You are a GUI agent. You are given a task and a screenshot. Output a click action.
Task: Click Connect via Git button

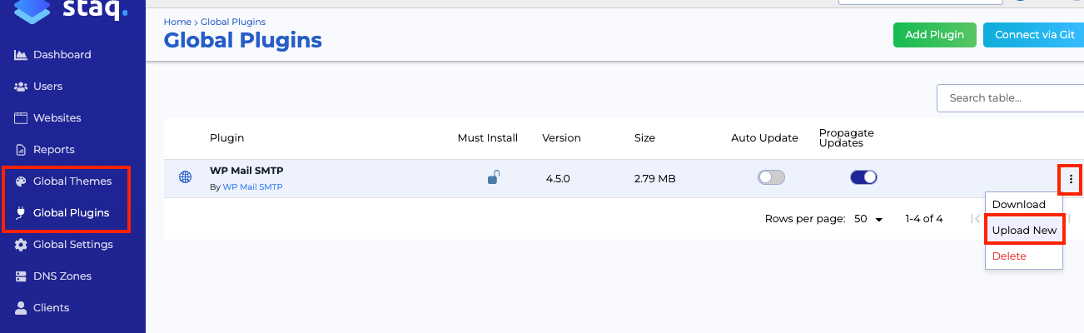point(1034,35)
